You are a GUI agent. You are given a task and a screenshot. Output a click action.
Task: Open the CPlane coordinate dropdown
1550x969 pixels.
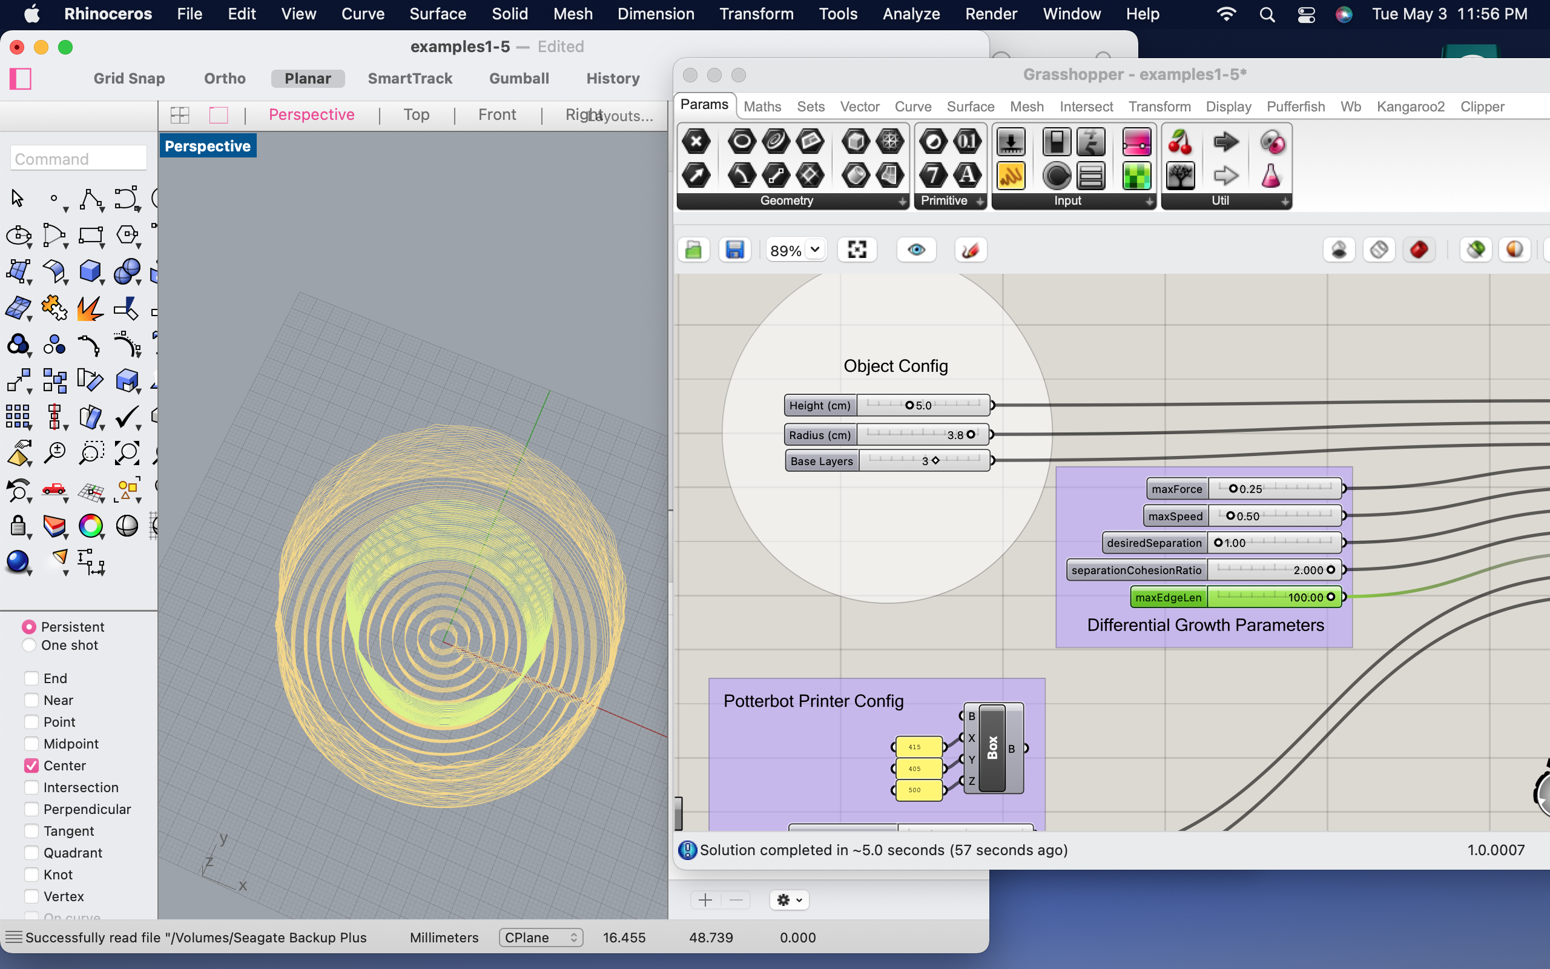pyautogui.click(x=541, y=938)
